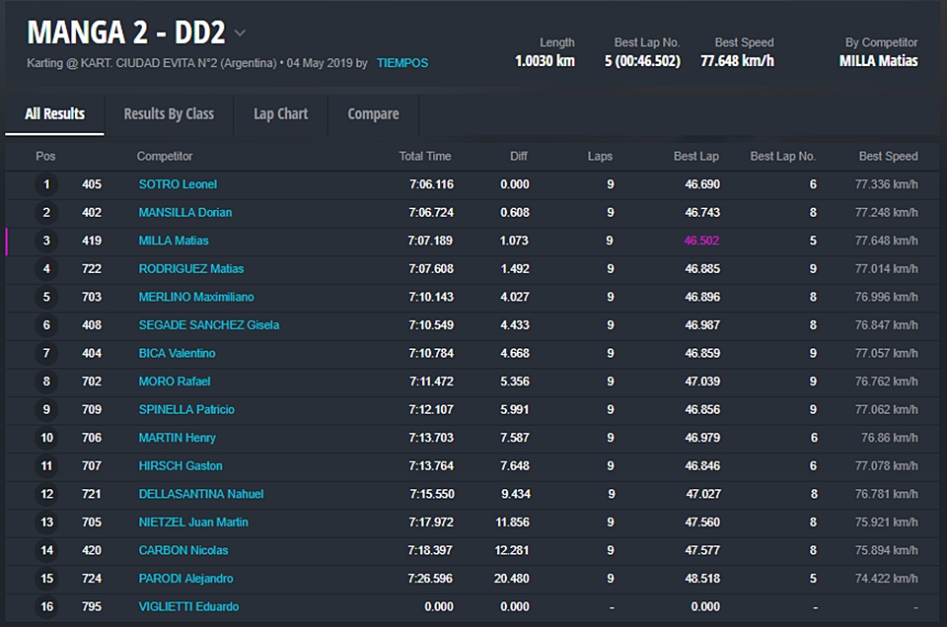This screenshot has width=947, height=627.
Task: Click the purple fastest lap 46.502
Action: point(701,241)
